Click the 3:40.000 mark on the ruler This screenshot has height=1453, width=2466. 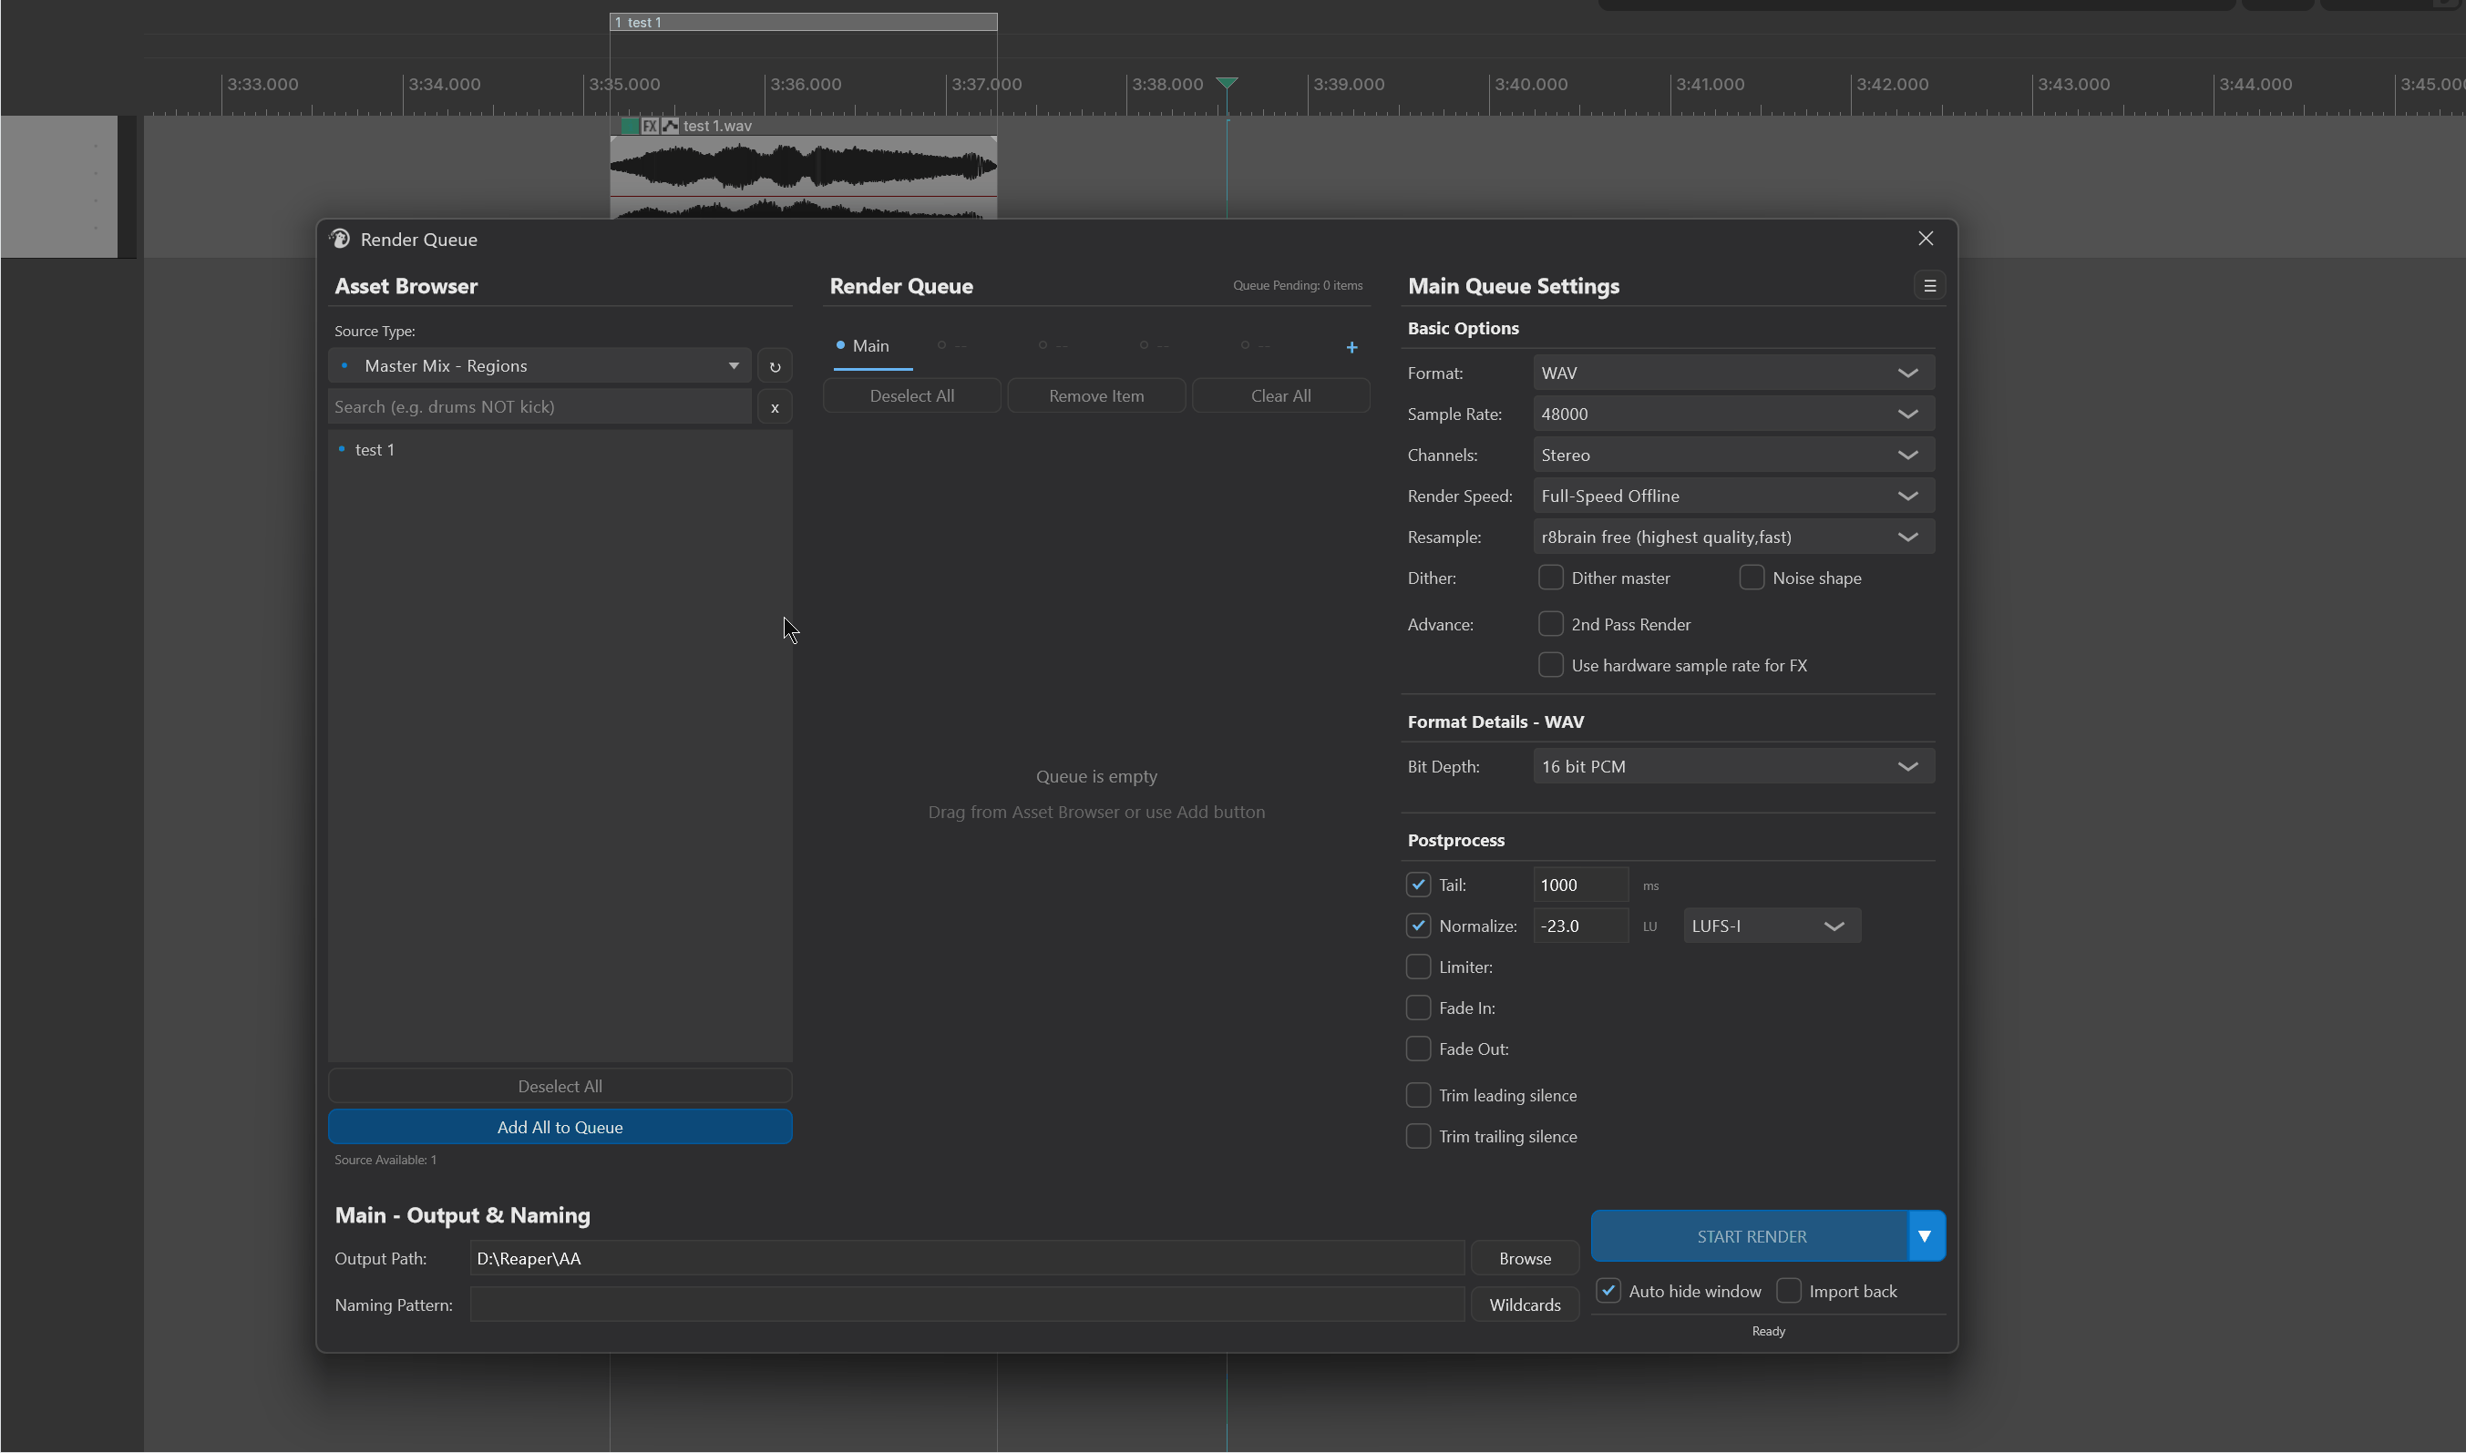[x=1531, y=84]
